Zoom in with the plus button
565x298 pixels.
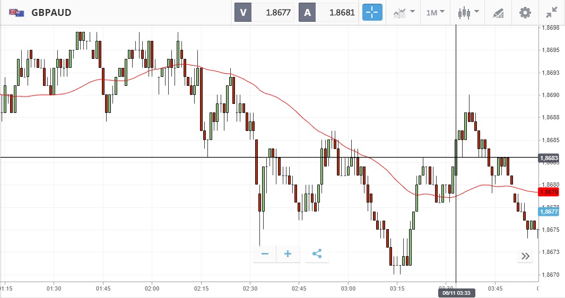288,254
